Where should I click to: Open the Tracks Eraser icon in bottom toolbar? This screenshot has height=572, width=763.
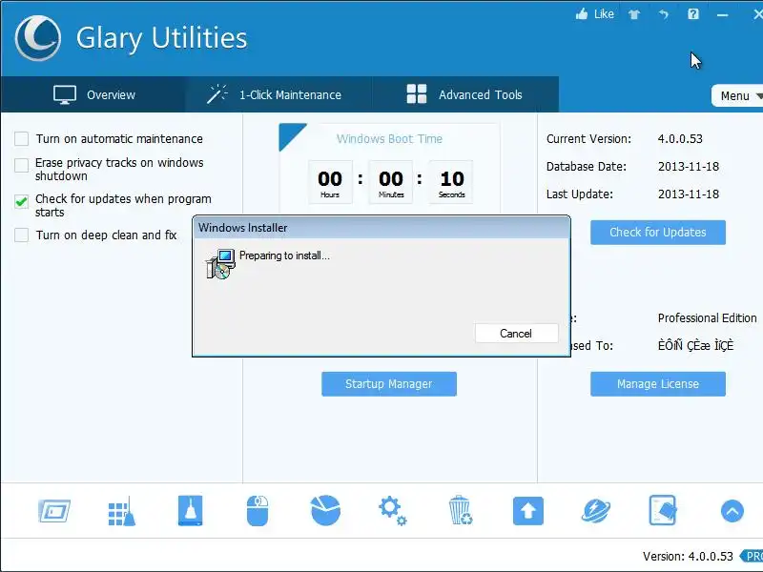(190, 511)
